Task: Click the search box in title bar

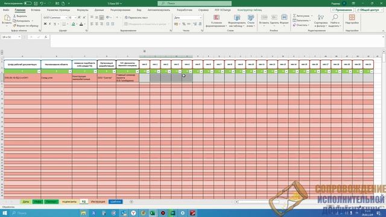Action: tap(194, 4)
